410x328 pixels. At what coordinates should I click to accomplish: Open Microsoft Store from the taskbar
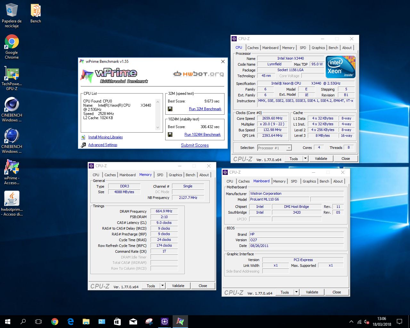[x=118, y=322]
